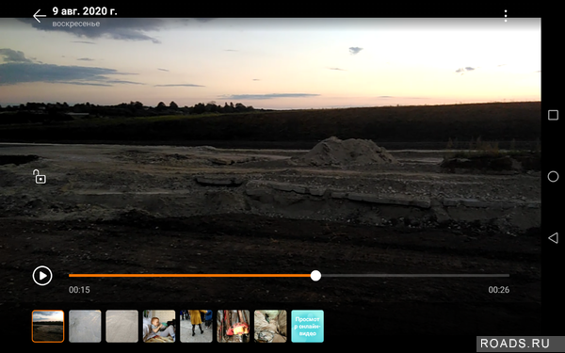Click the seek slider's white handle
Screen dimensions: 565x353
pyautogui.click(x=315, y=276)
